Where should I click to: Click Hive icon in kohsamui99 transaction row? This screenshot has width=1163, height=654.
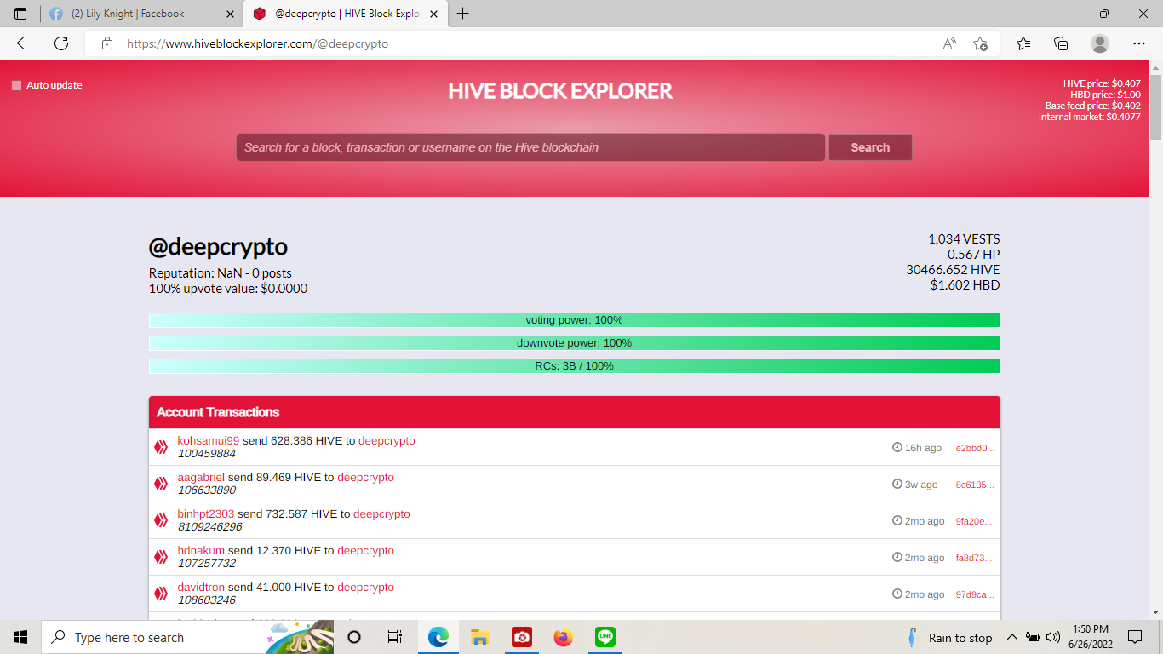coord(161,447)
